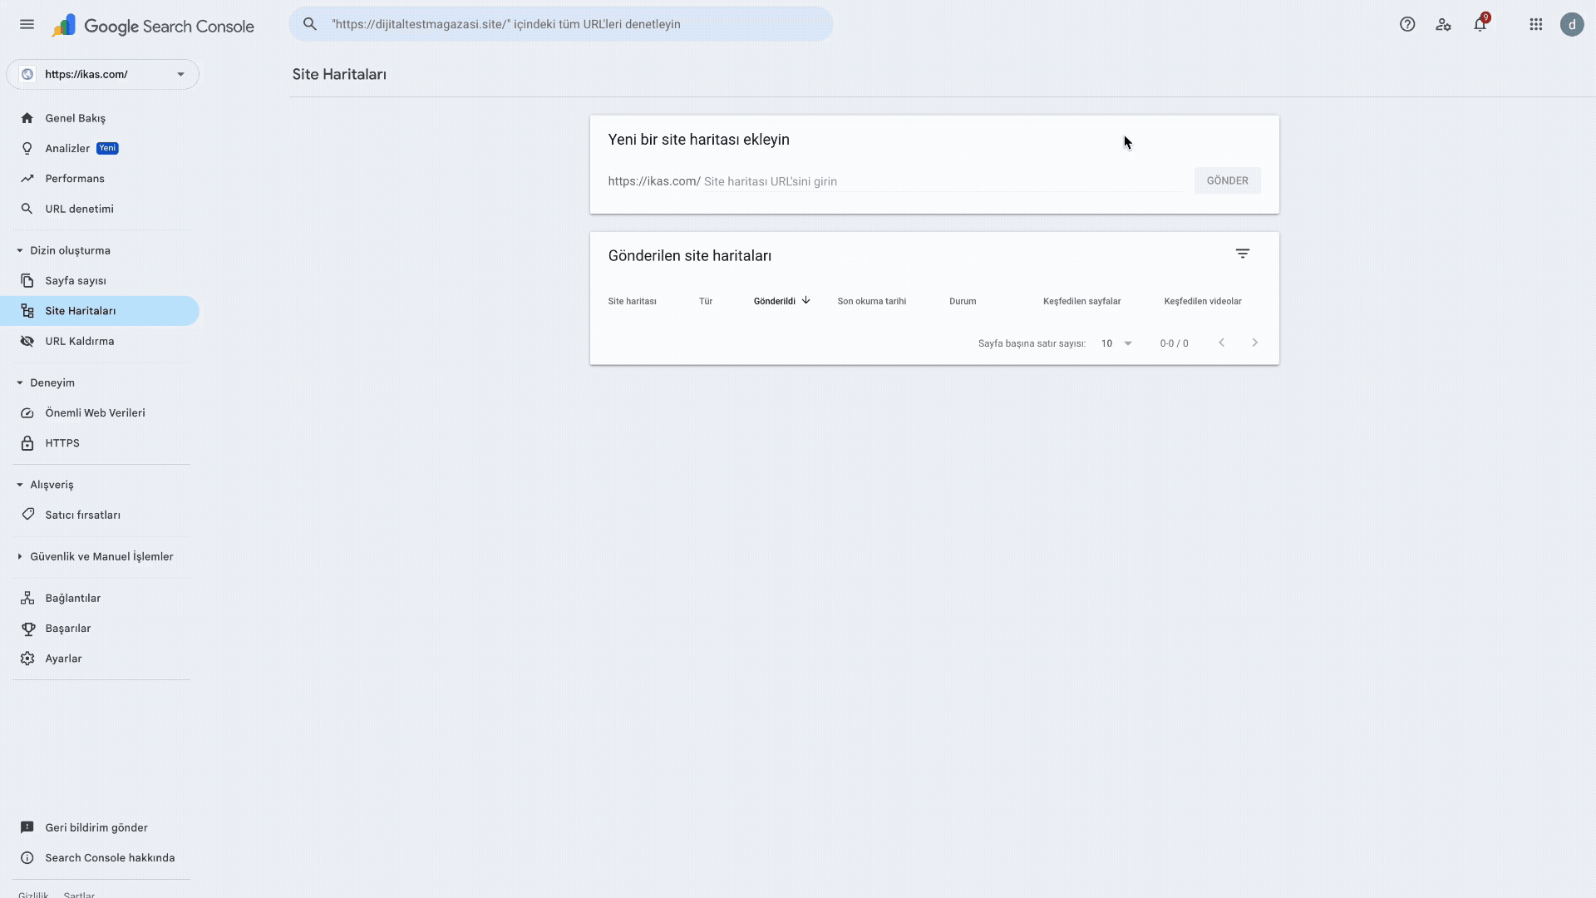Collapse the Alışveriş section

pos(20,485)
